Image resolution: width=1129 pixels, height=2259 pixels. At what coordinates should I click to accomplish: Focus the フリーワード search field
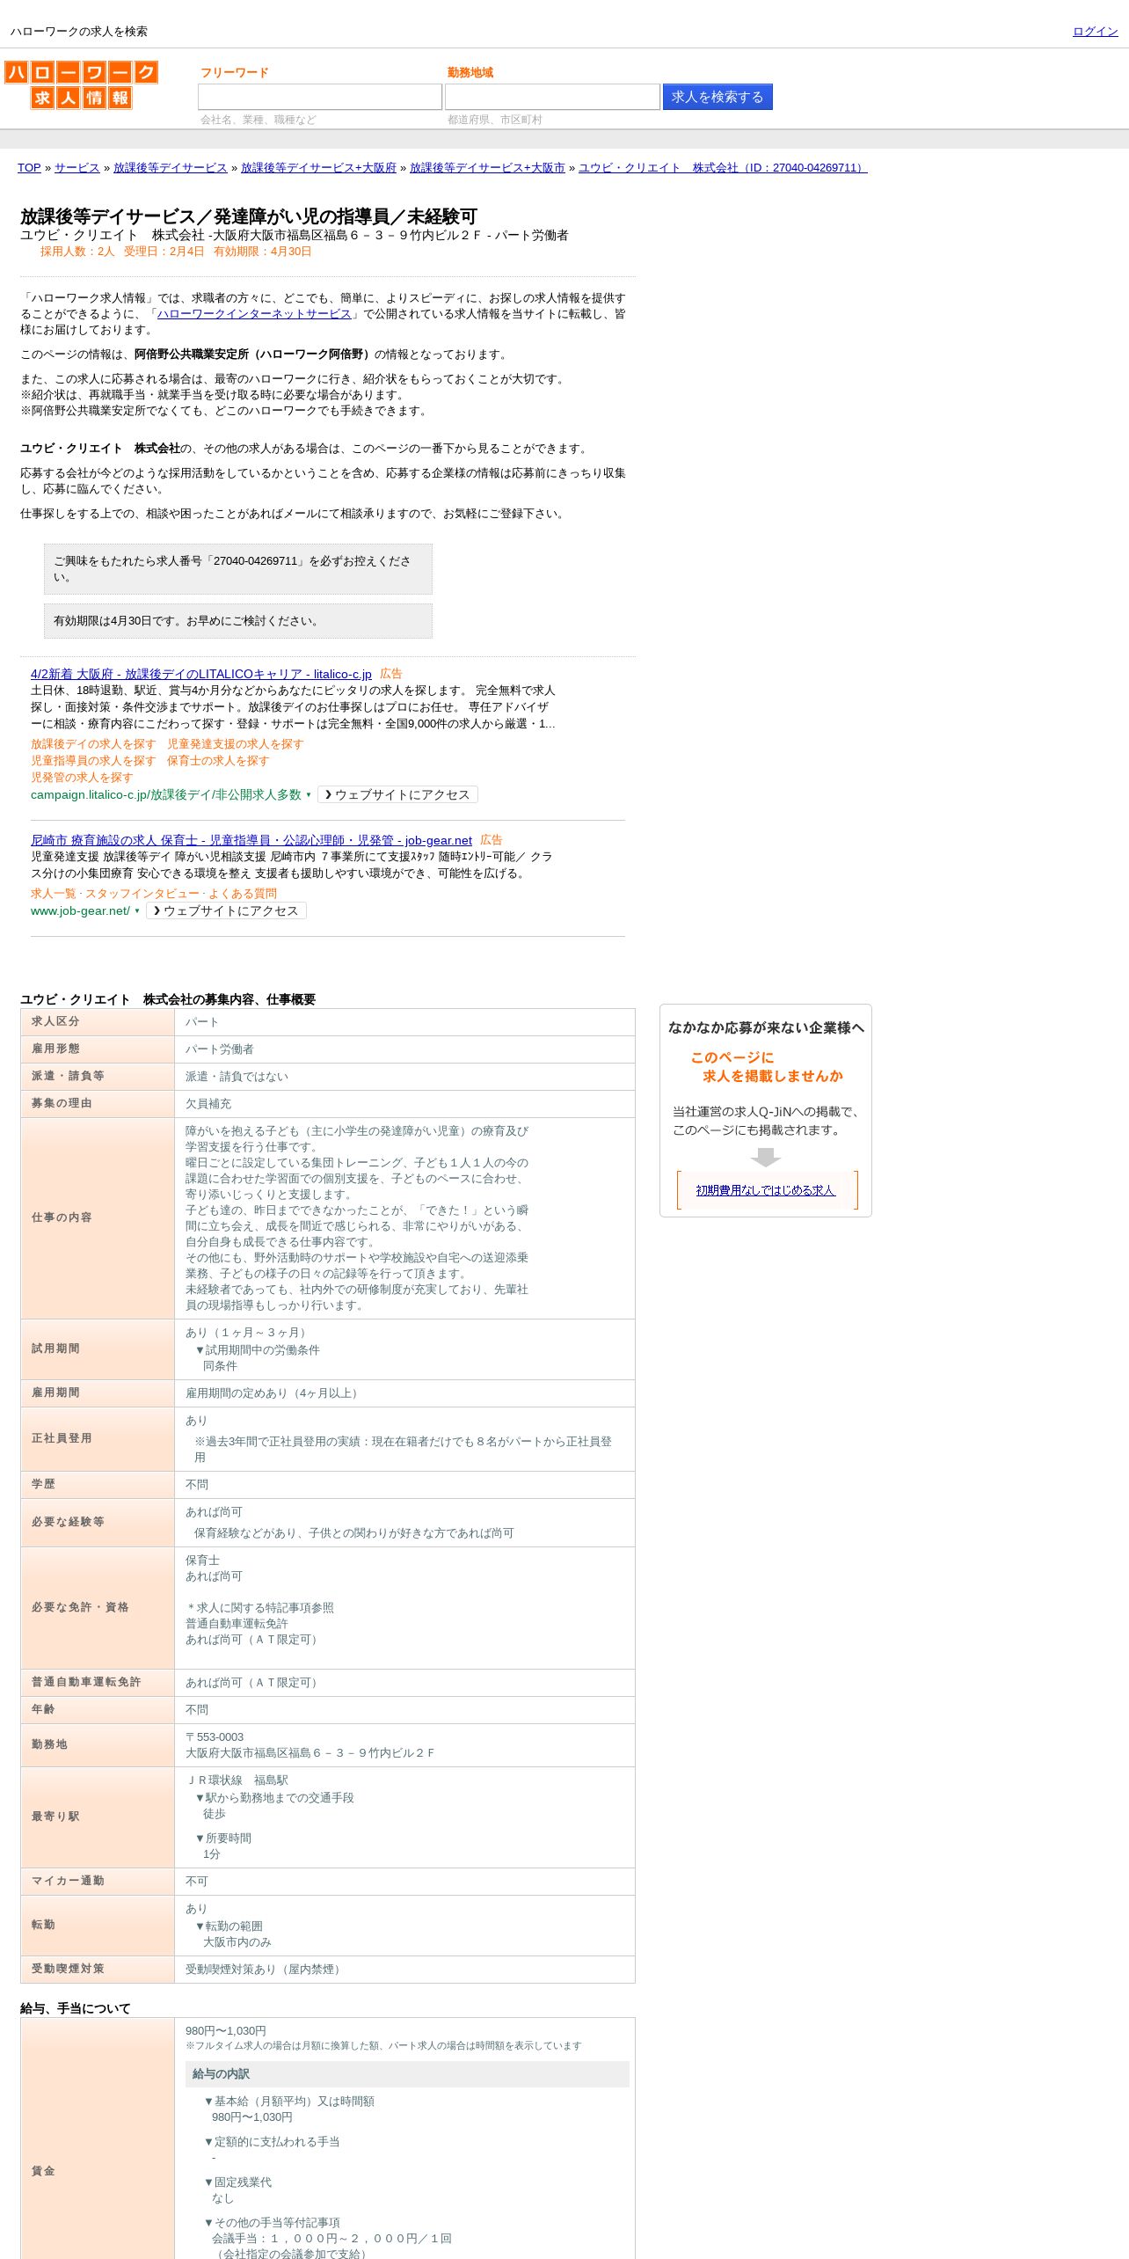click(x=320, y=97)
